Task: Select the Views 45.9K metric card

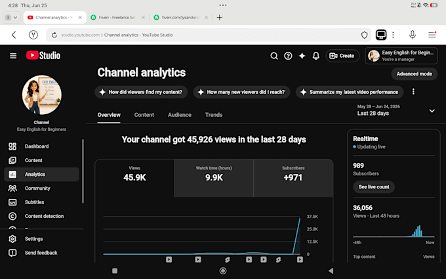Action: coord(134,178)
